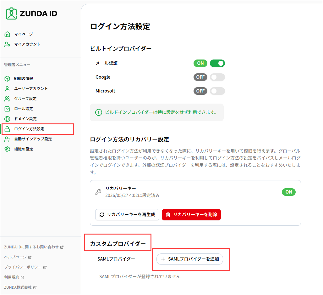323x295 pixels.
Task: Click external-link icon next to ZUNDA IDに関するお問い合わせ
Action: [62, 247]
